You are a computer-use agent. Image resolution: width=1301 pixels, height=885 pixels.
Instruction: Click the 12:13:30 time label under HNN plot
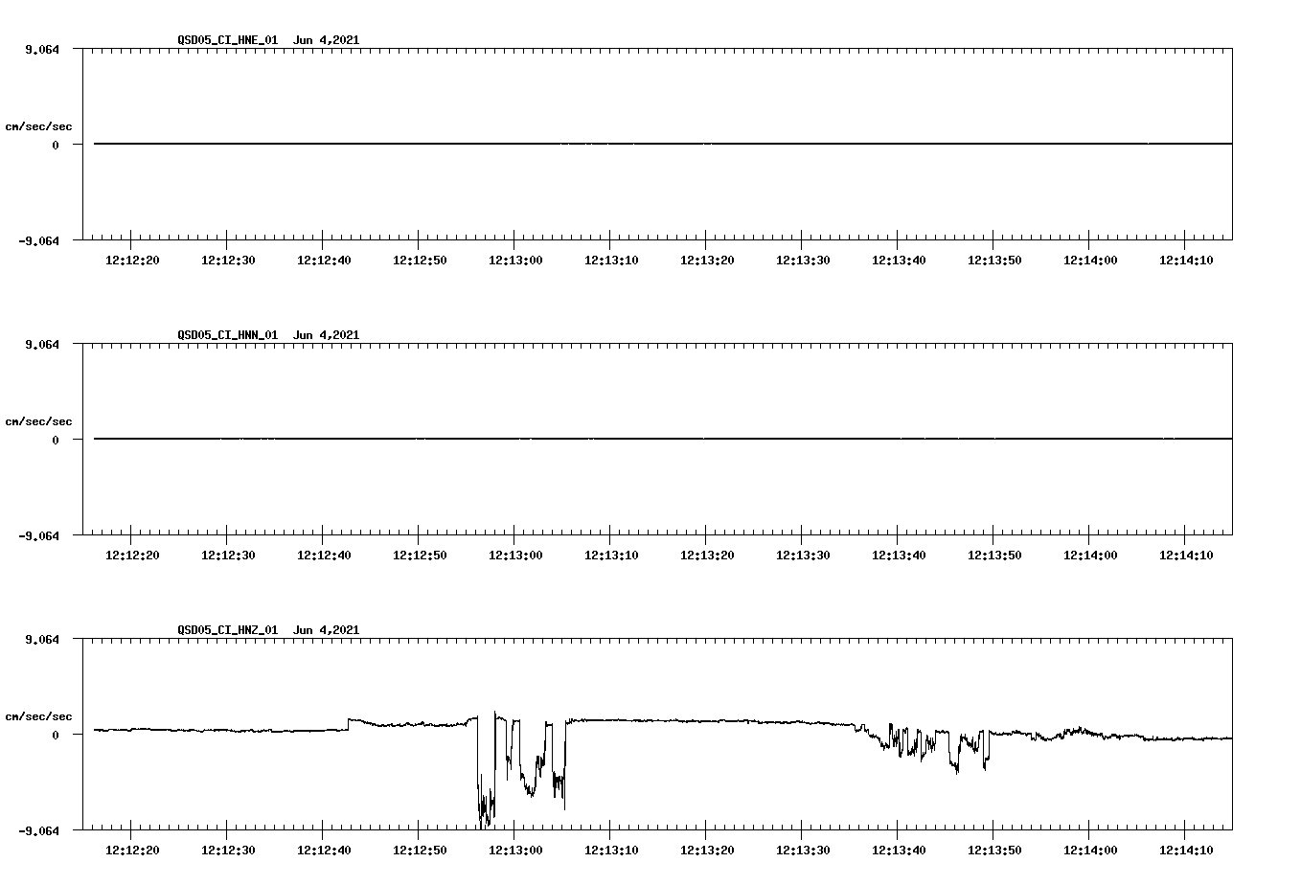click(x=803, y=556)
